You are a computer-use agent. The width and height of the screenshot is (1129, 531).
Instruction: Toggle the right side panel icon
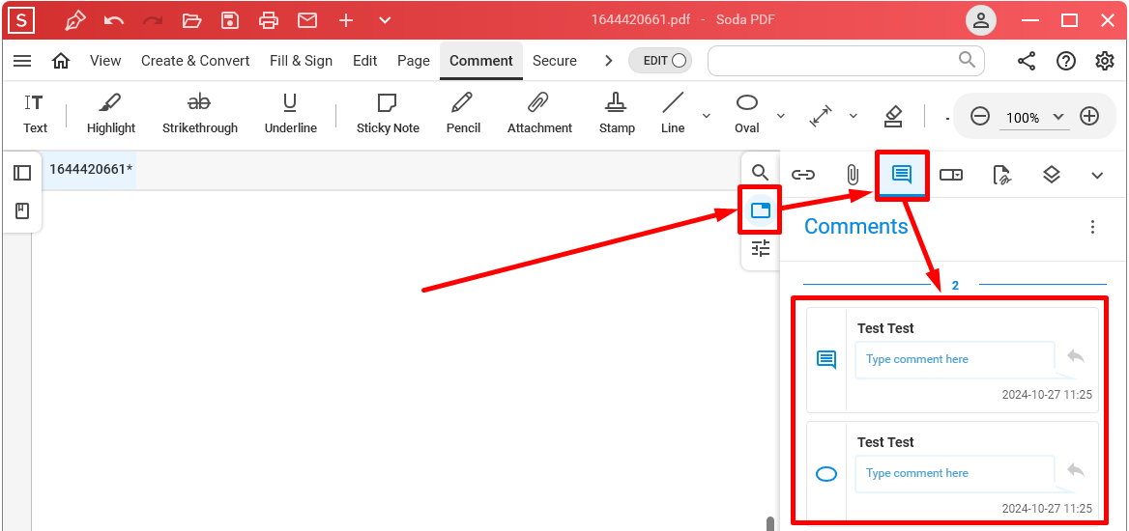point(761,210)
